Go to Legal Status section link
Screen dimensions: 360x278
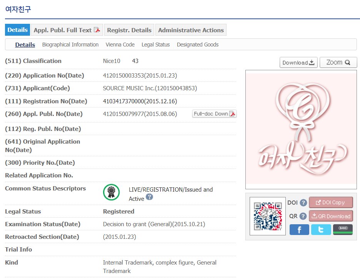click(156, 45)
